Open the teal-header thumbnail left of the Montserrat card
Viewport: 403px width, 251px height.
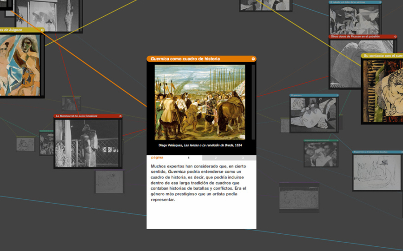(46, 143)
